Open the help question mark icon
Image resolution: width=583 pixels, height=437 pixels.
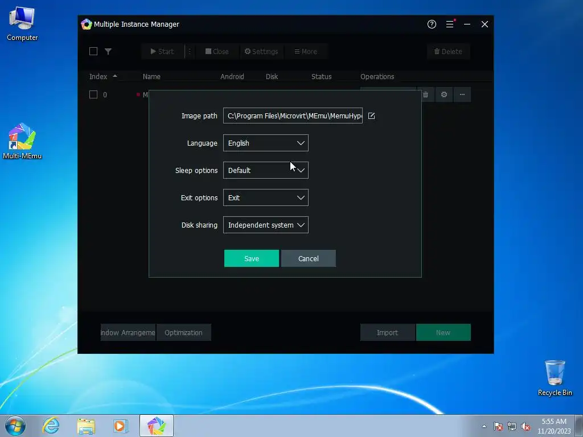point(432,24)
